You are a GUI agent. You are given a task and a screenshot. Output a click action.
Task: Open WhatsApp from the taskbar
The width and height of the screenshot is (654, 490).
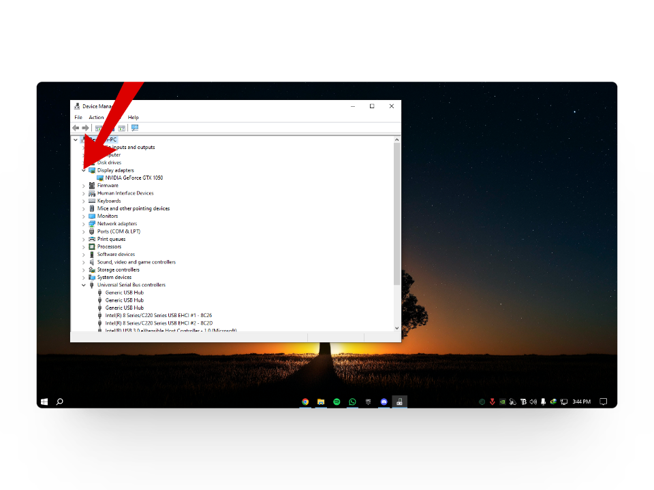[352, 402]
